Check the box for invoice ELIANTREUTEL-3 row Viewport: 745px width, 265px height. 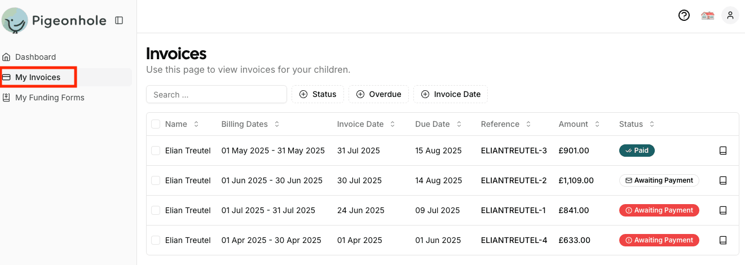click(x=156, y=151)
